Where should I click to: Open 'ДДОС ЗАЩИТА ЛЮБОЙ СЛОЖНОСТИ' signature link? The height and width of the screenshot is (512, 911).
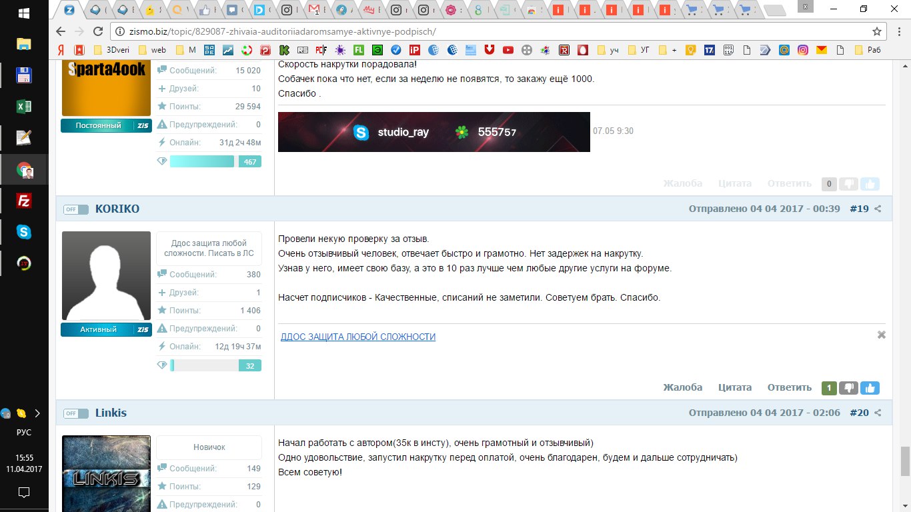point(357,337)
